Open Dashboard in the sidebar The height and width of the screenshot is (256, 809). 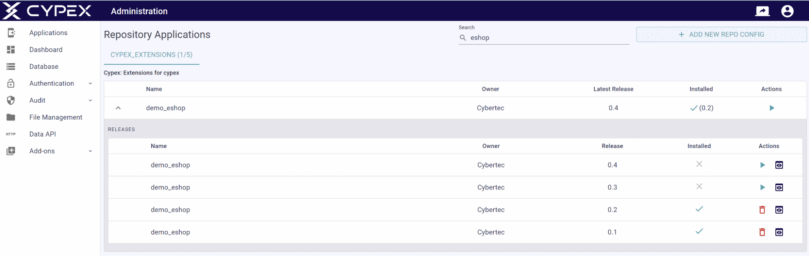tap(46, 50)
